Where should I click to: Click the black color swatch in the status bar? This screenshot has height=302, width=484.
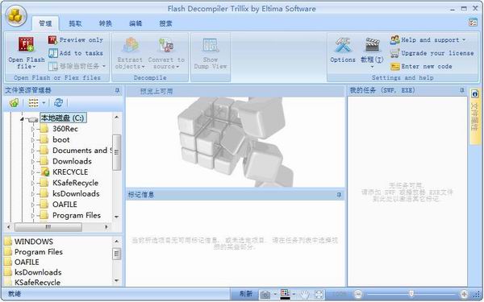[x=286, y=298]
